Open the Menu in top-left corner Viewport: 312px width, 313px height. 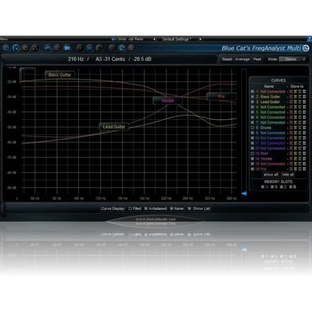[x=4, y=39]
